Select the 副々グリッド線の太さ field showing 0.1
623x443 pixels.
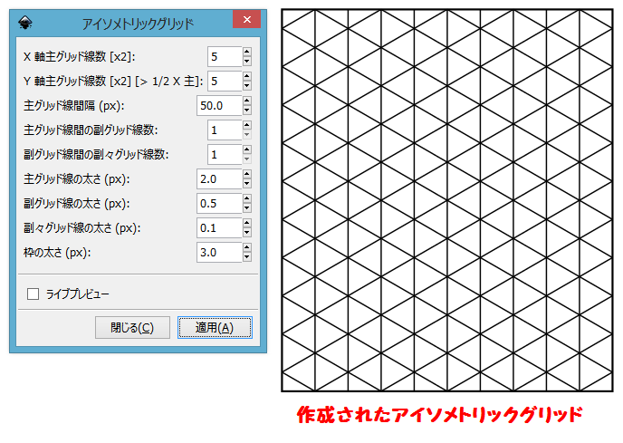[x=218, y=228]
